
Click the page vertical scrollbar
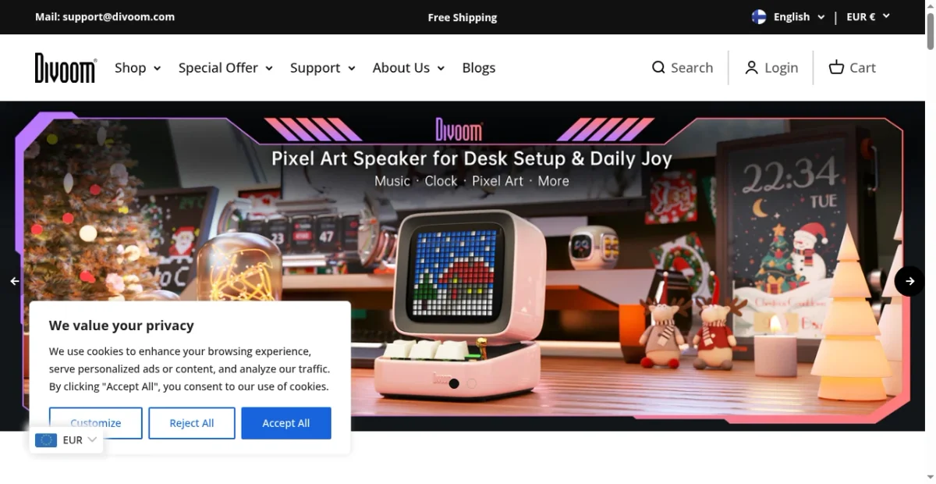tap(930, 242)
